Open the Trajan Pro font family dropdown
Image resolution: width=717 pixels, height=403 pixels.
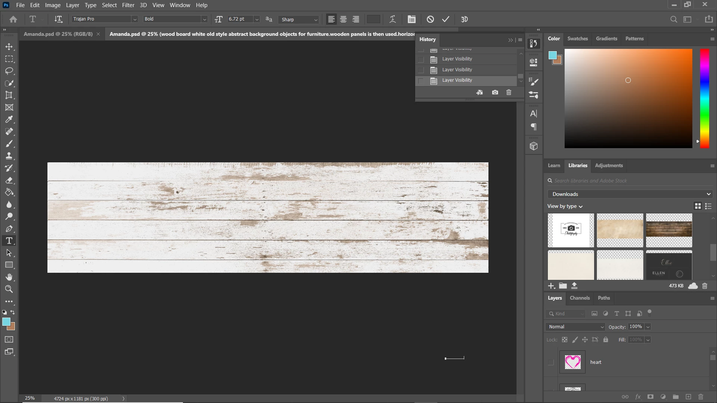coord(135,19)
